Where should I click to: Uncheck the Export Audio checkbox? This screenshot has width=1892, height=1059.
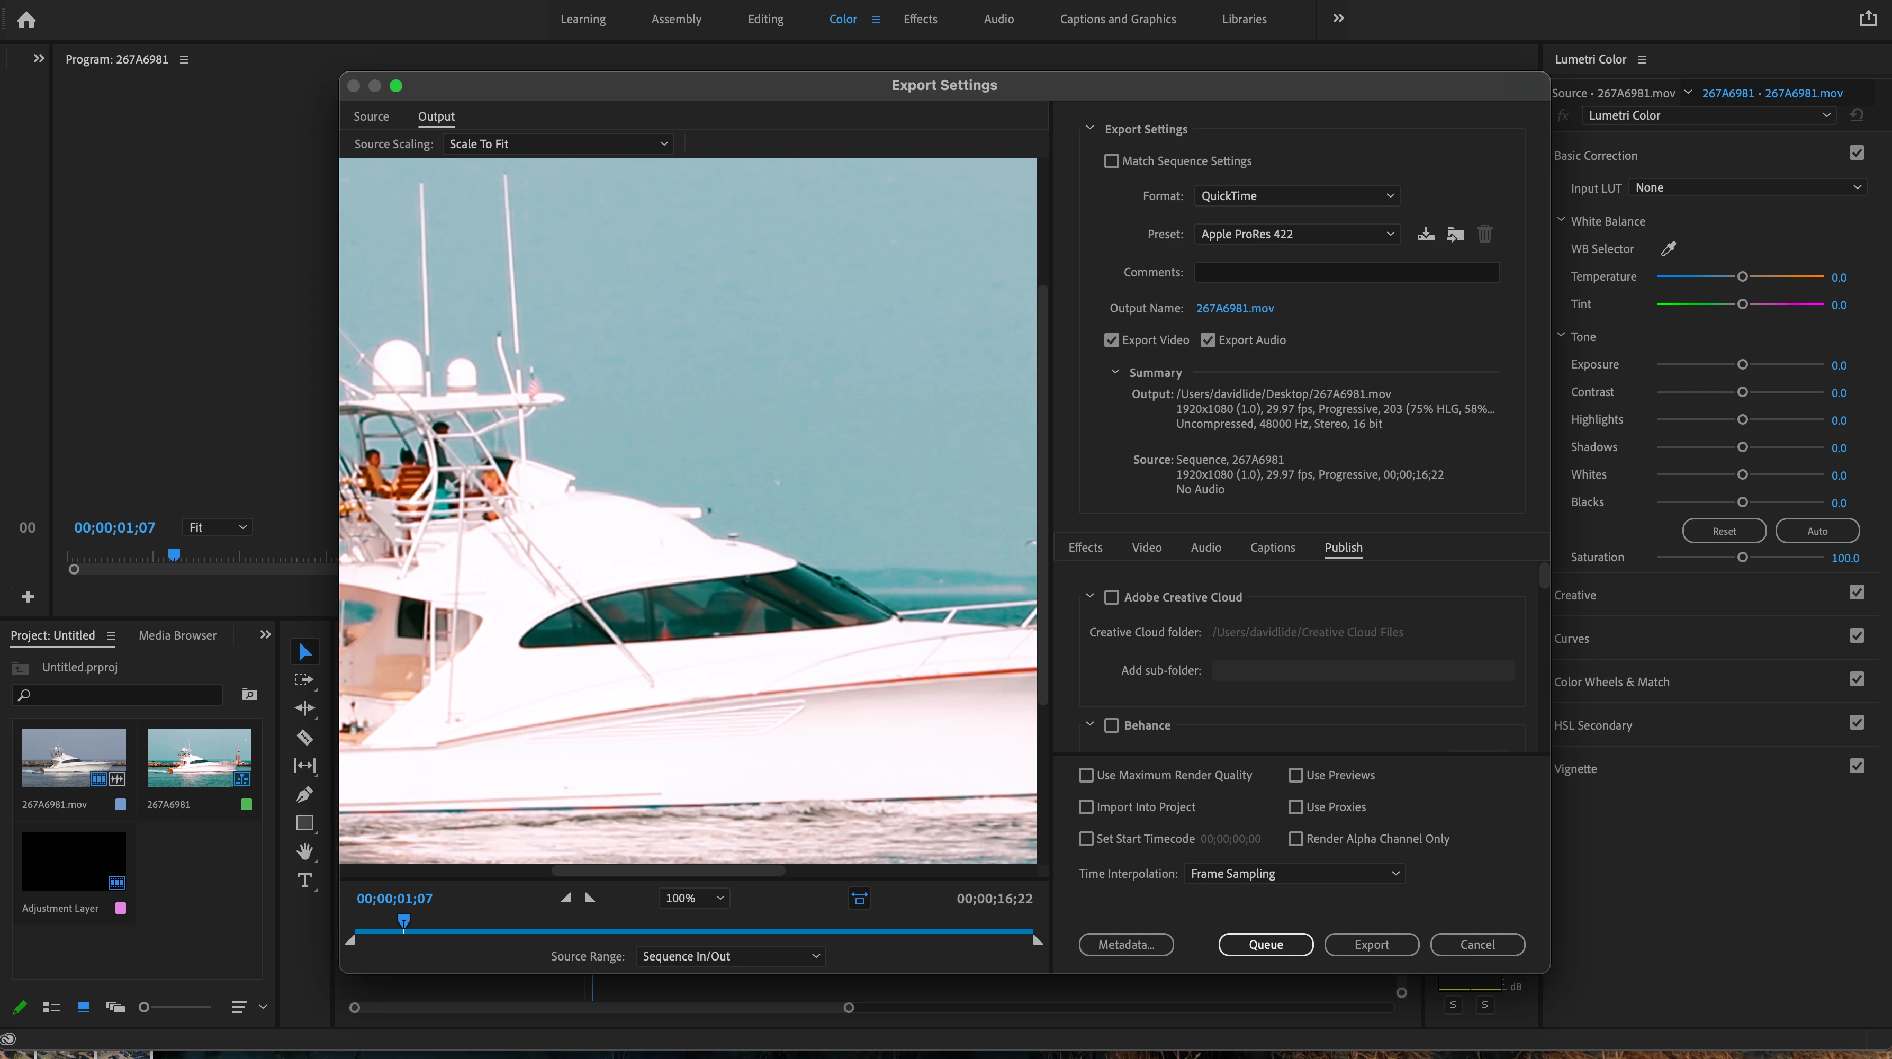click(1208, 340)
